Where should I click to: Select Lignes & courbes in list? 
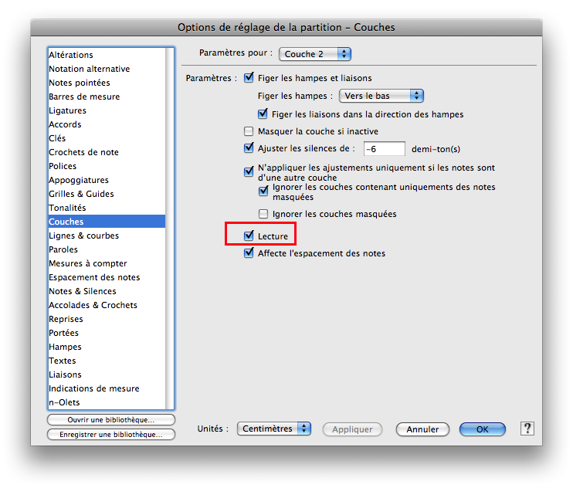pyautogui.click(x=83, y=236)
